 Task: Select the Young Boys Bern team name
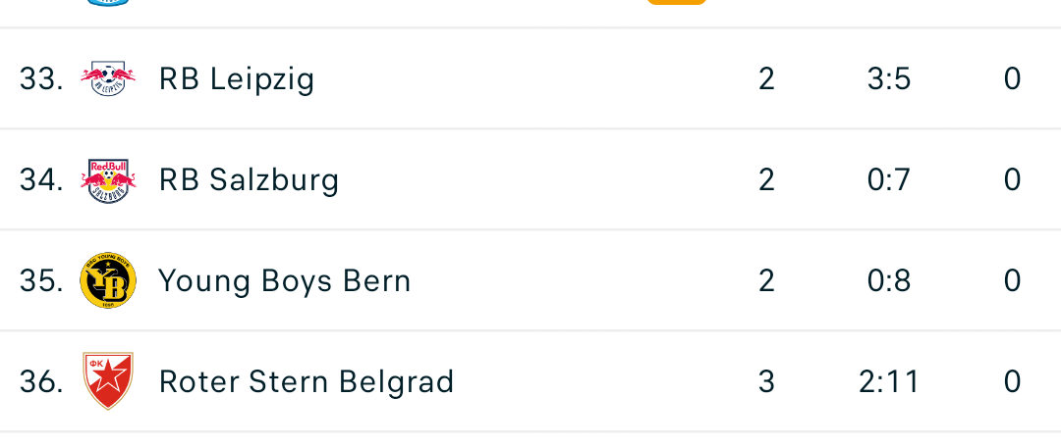285,281
